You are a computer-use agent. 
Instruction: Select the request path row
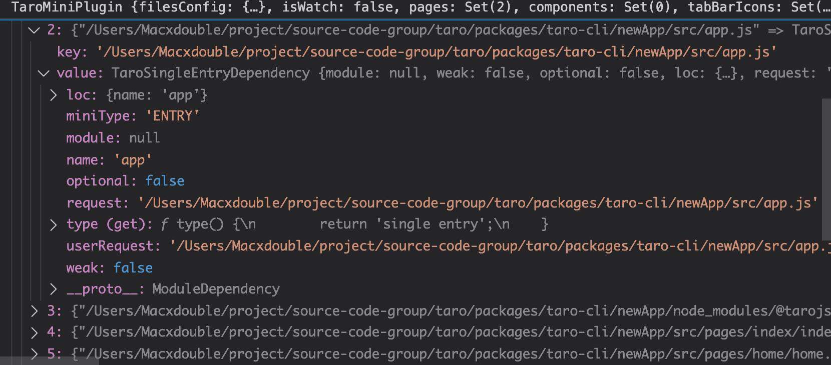[x=443, y=203]
